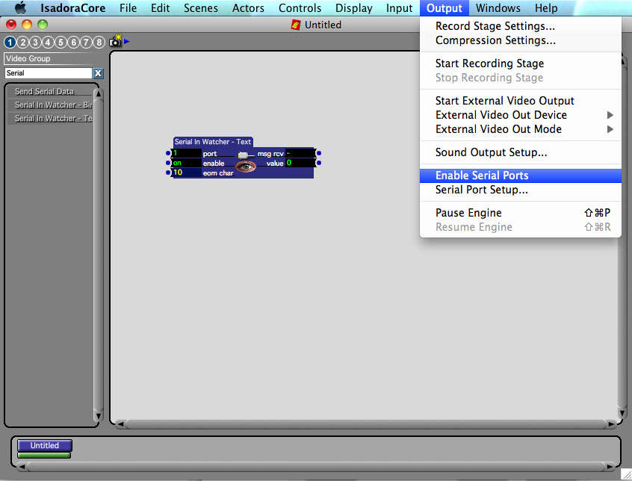Select actor toolbox group 1

(x=10, y=42)
